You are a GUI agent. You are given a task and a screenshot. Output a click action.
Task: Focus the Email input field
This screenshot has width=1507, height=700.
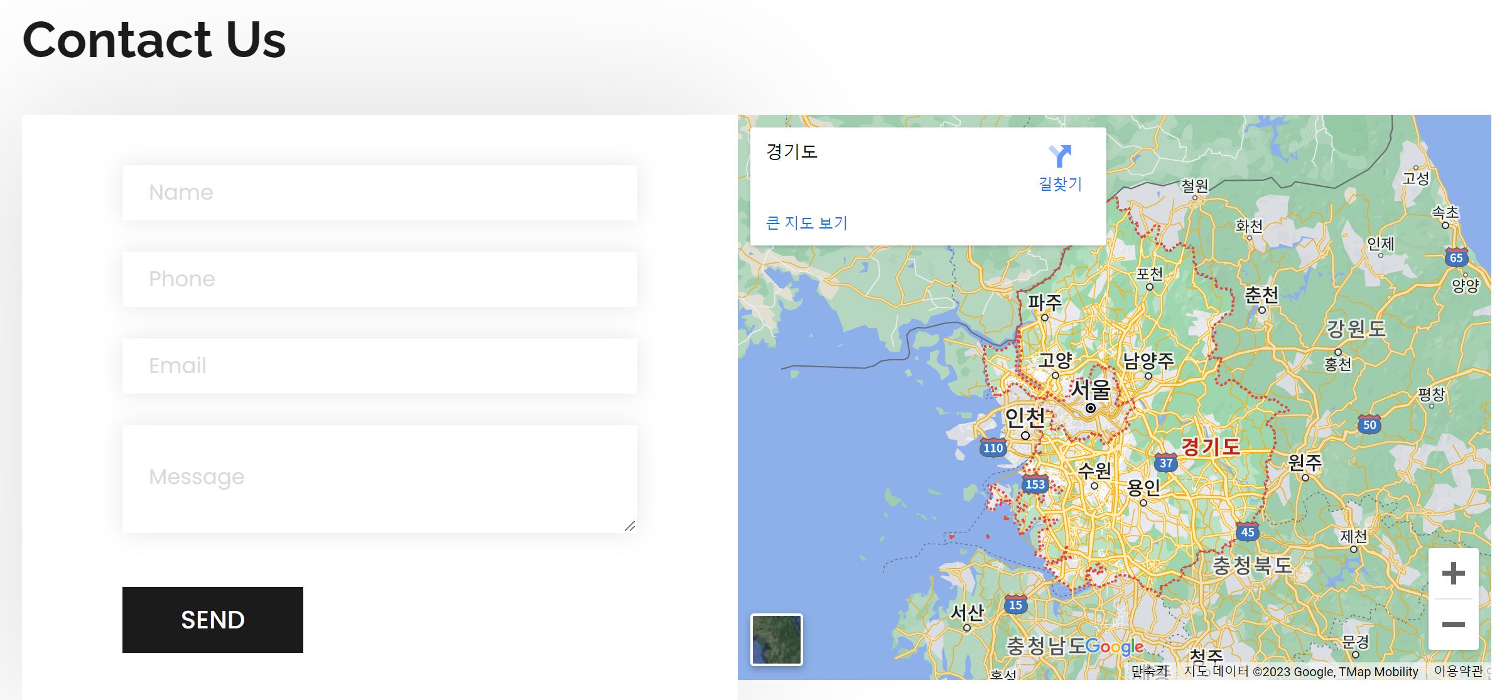pyautogui.click(x=379, y=365)
